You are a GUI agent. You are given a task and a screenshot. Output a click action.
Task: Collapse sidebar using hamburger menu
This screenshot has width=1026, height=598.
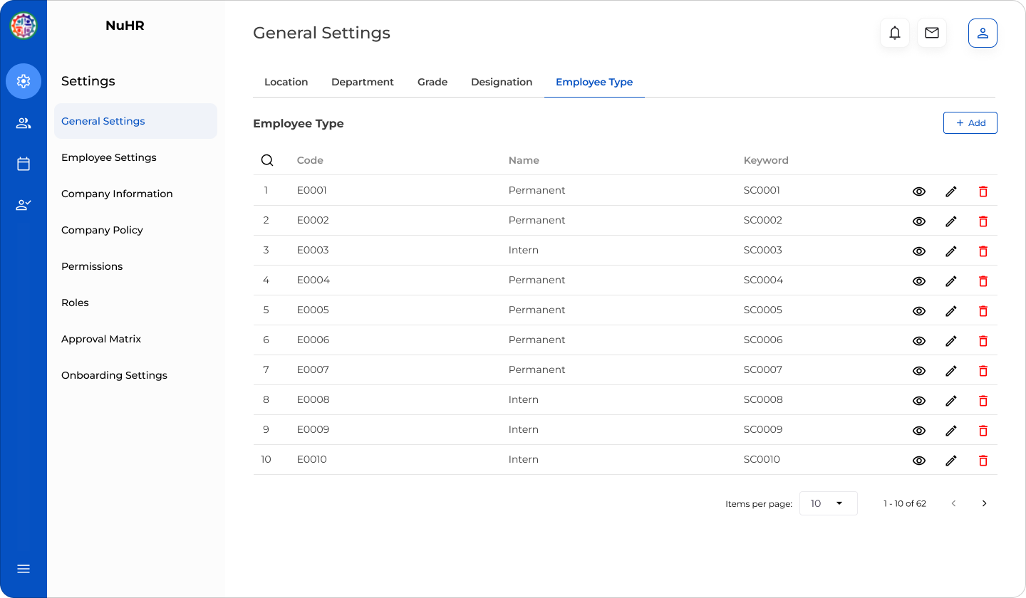pos(23,568)
